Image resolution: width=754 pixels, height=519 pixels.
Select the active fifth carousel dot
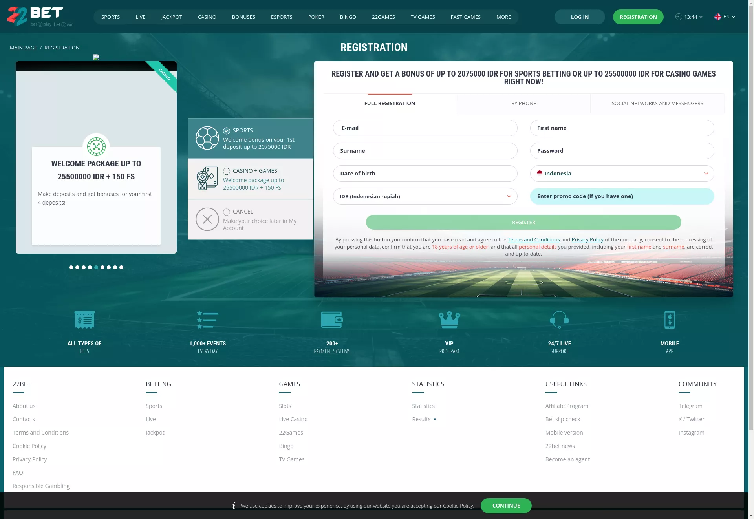point(96,267)
